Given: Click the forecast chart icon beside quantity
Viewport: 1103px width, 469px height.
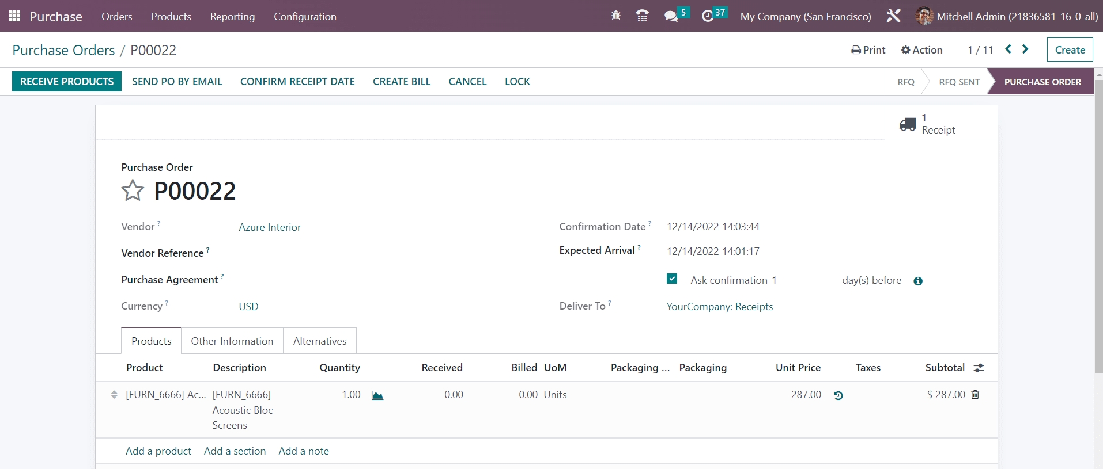Looking at the screenshot, I should (377, 395).
